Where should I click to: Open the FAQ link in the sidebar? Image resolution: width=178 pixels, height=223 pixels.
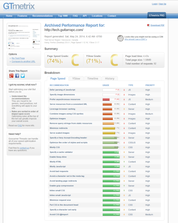tap(20, 125)
